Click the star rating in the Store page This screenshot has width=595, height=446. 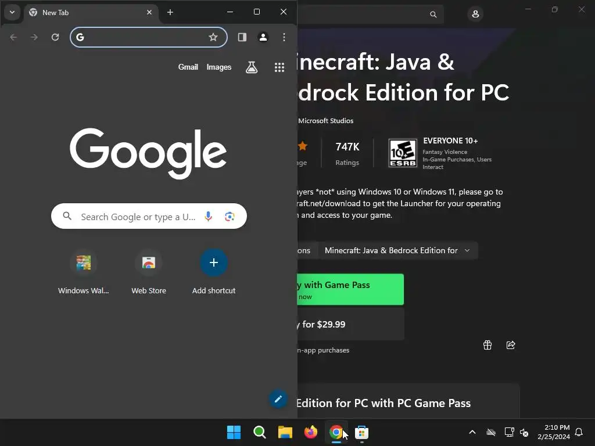tap(303, 146)
